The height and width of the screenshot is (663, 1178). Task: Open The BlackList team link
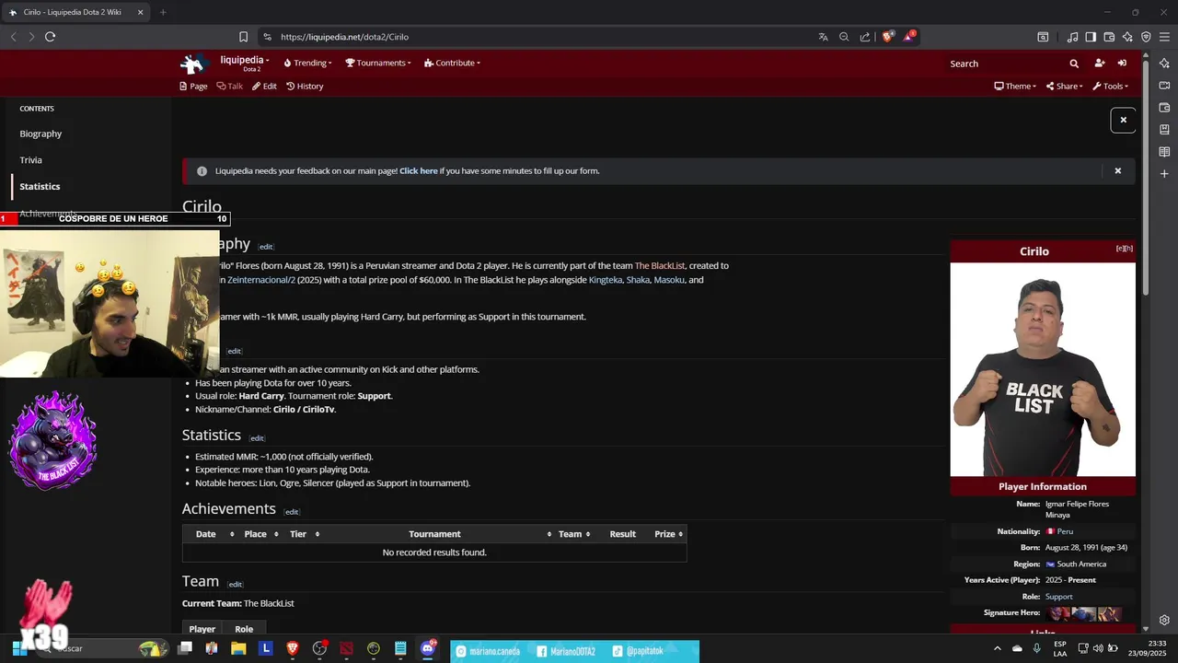[x=660, y=265]
